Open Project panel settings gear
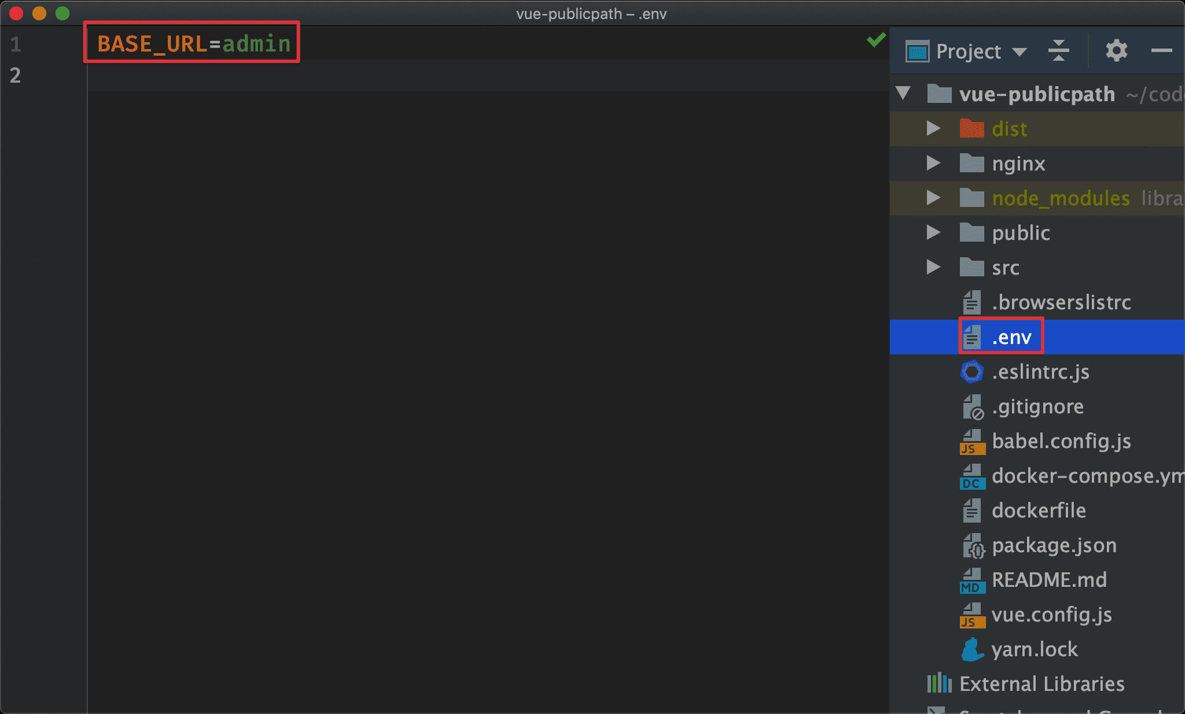 tap(1116, 51)
